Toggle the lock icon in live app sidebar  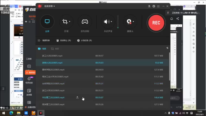pyautogui.click(x=30, y=22)
